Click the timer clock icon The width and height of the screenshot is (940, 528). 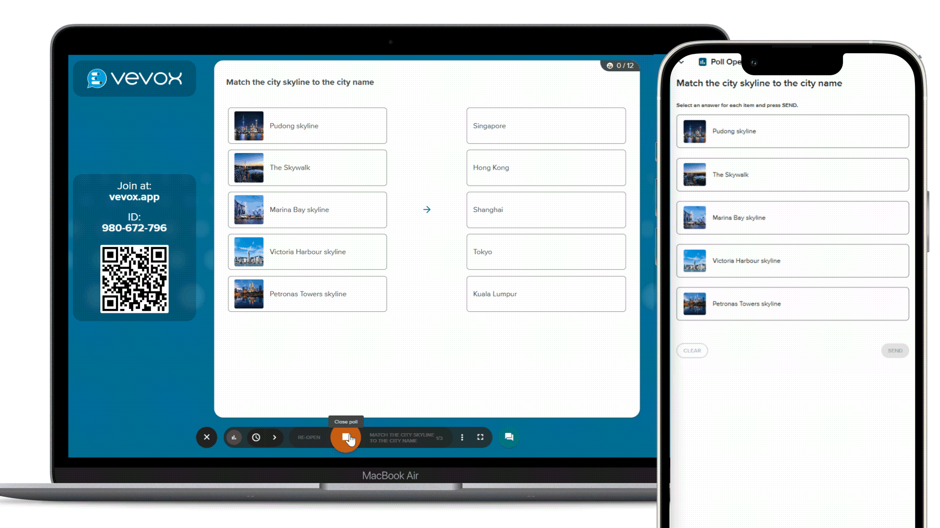point(256,438)
